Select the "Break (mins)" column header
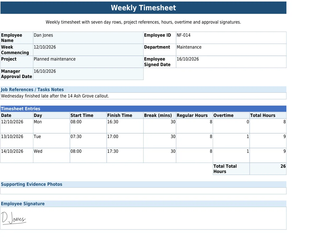 [160, 115]
